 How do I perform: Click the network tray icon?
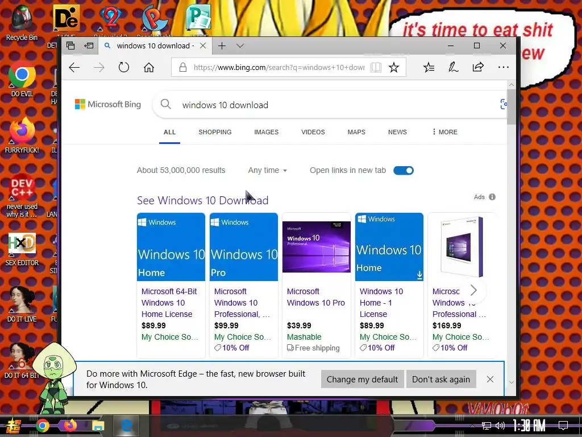click(487, 426)
